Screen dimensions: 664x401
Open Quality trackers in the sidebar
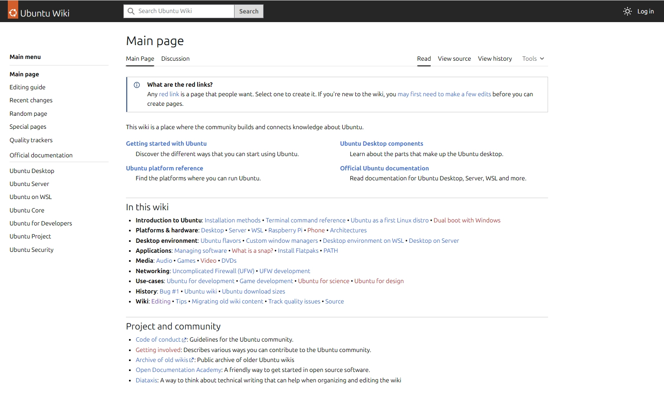31,140
